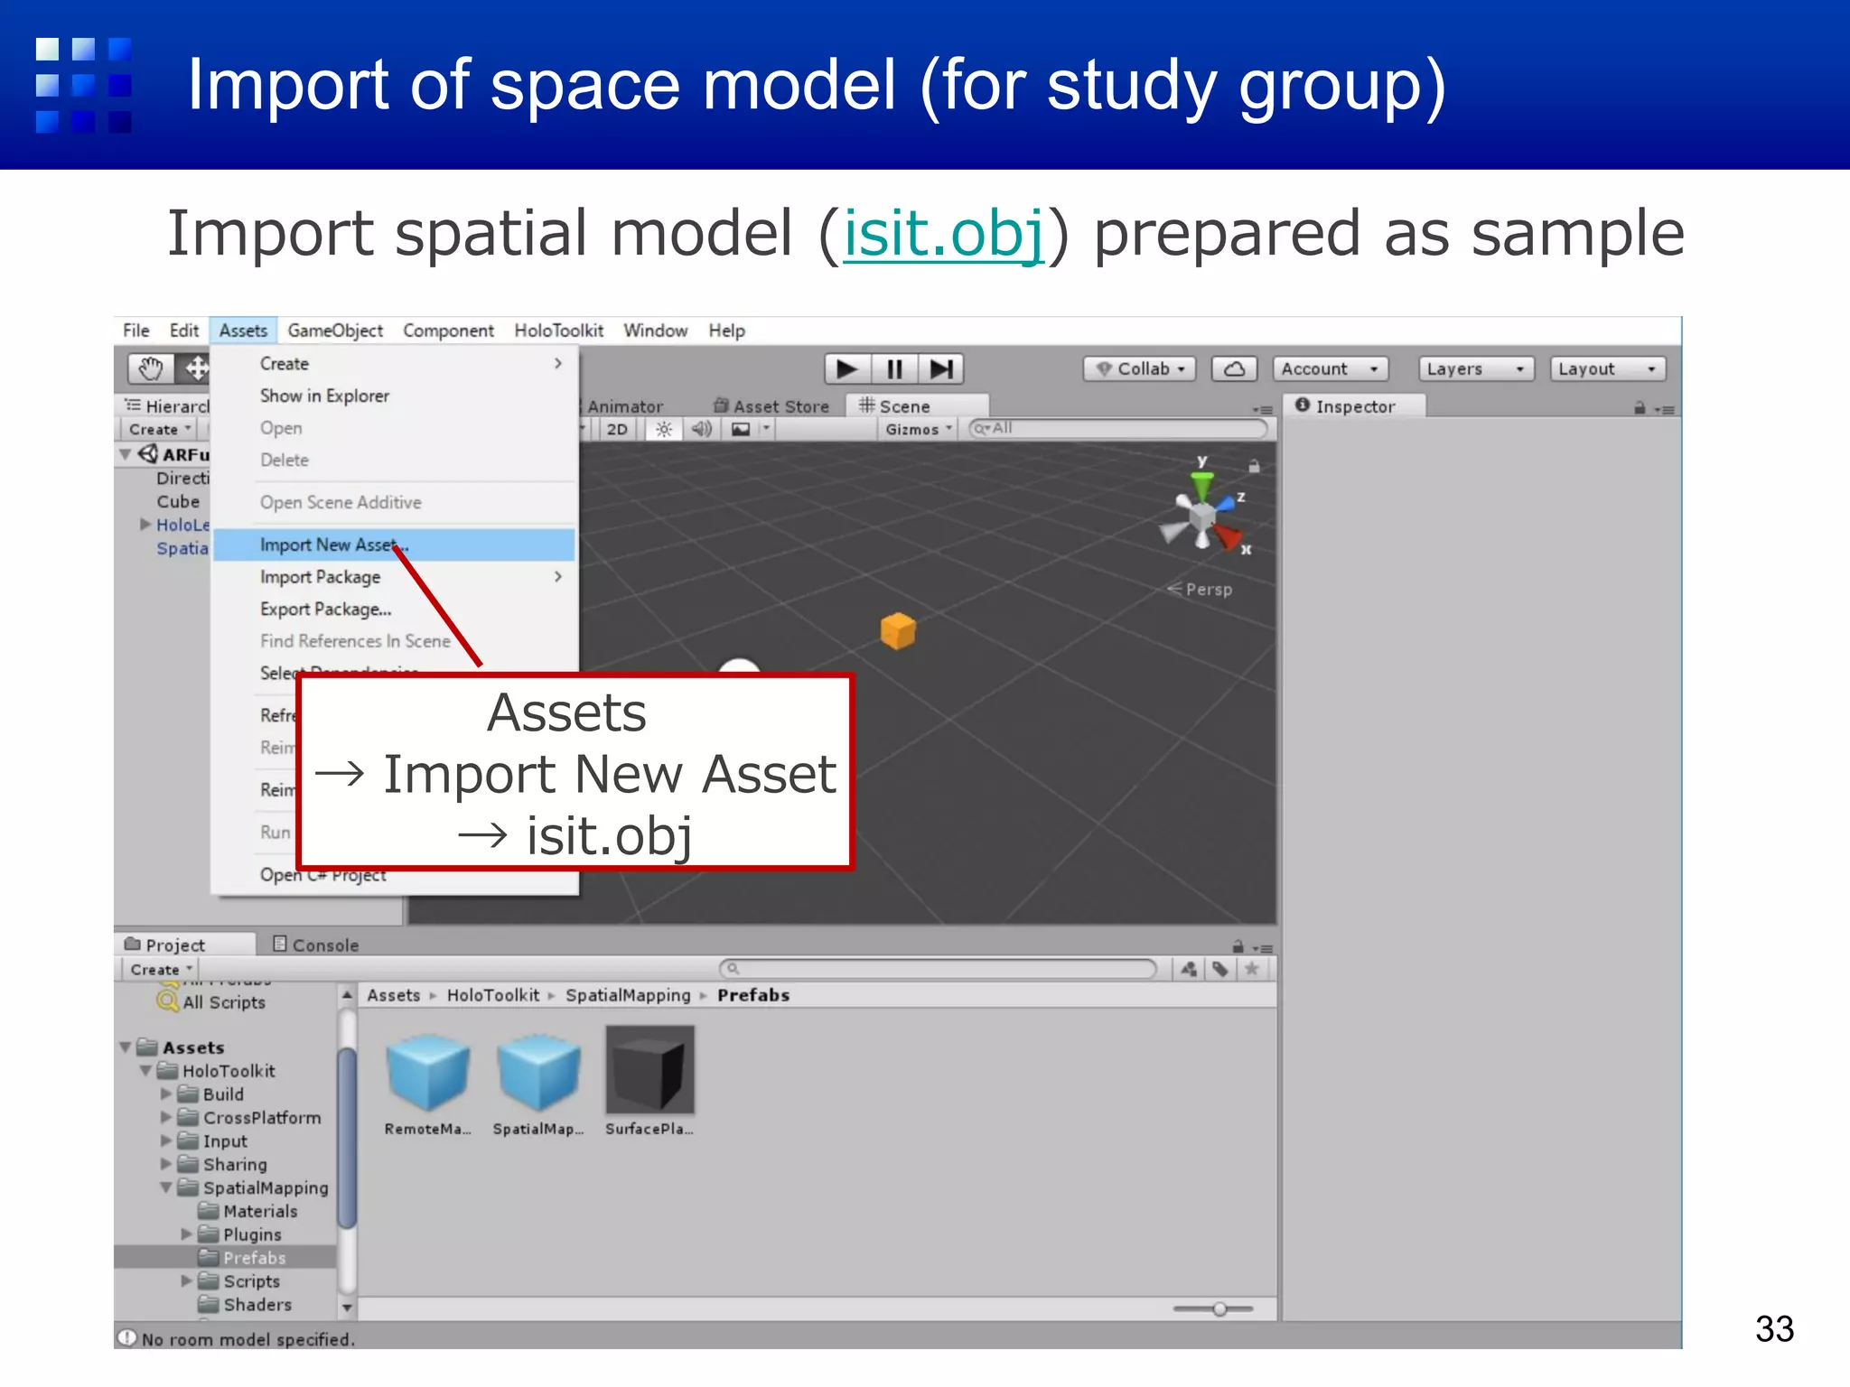This screenshot has width=1850, height=1387.
Task: Open the HoloToolkit menu
Action: (x=558, y=330)
